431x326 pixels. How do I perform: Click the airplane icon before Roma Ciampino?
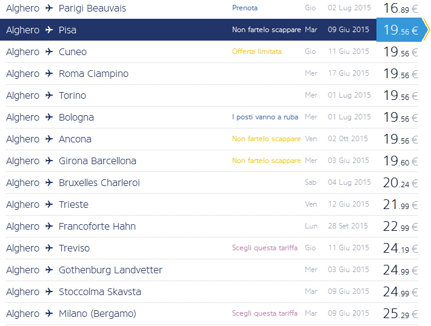pyautogui.click(x=49, y=73)
